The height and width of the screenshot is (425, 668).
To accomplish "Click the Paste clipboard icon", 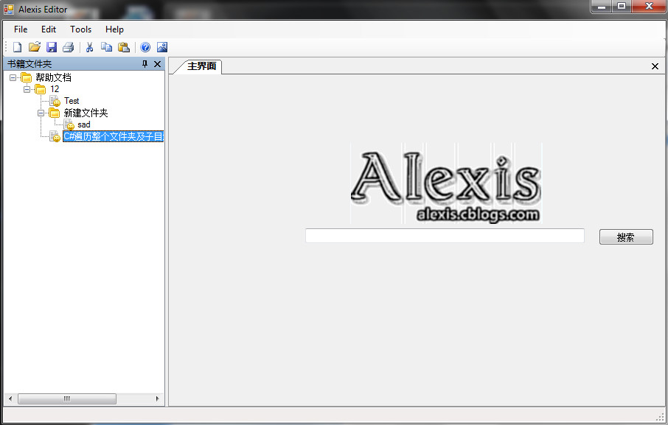I will tap(124, 47).
